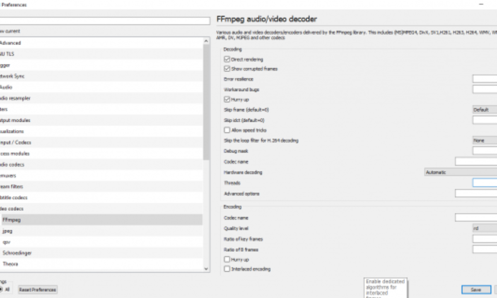497x298 pixels.
Task: Click the tree scrollbar down arrow
Action: click(x=207, y=269)
